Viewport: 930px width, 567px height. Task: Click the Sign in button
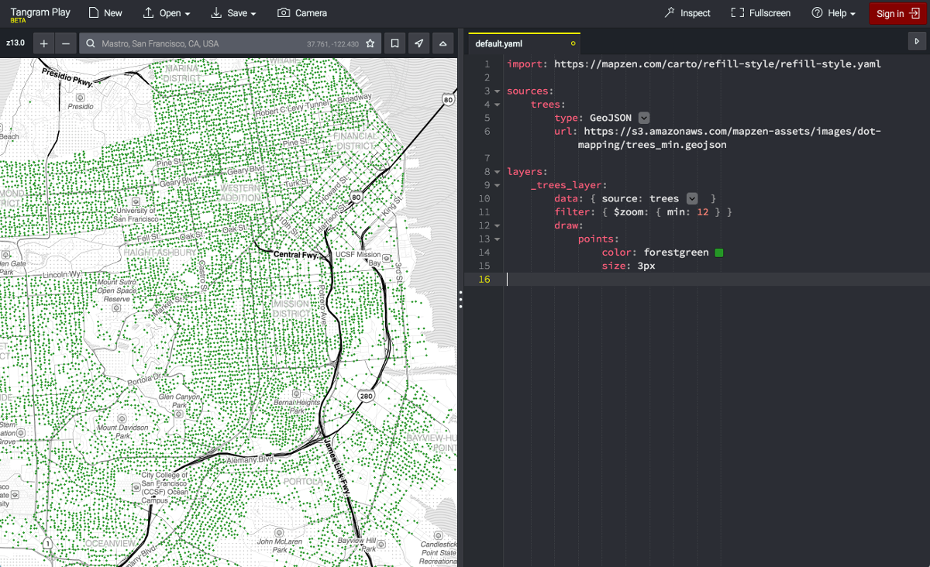pyautogui.click(x=897, y=13)
